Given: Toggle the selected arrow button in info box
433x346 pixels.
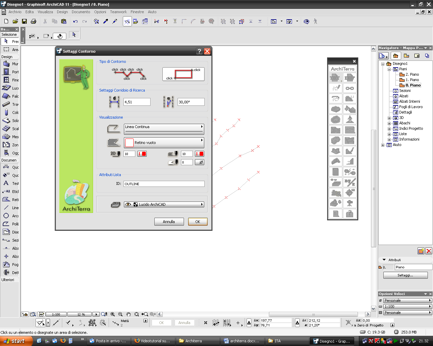Looking at the screenshot, I should [x=74, y=35].
